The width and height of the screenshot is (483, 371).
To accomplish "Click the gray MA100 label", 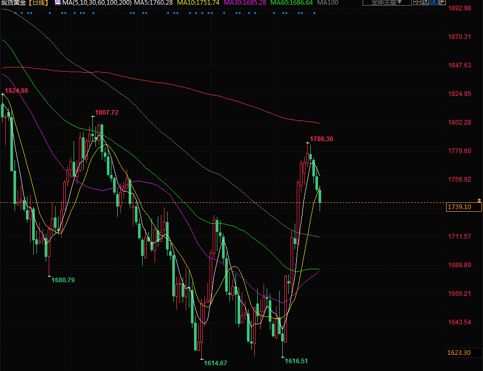I will click(x=327, y=3).
